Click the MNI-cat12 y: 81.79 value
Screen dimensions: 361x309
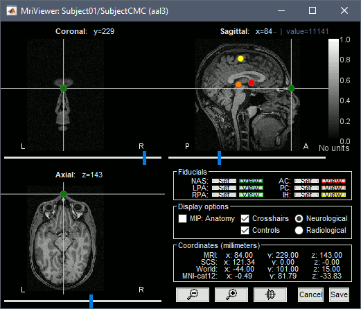point(283,276)
